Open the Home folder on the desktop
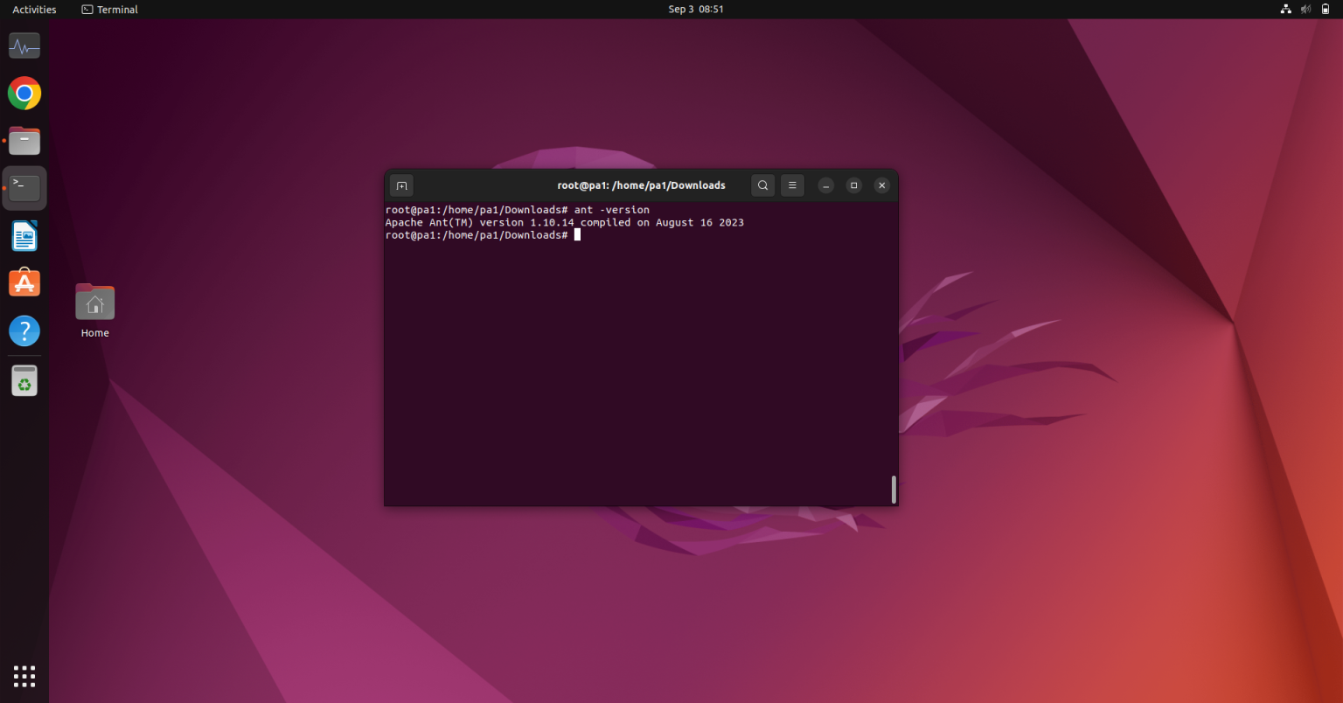Image resolution: width=1343 pixels, height=703 pixels. coord(94,302)
